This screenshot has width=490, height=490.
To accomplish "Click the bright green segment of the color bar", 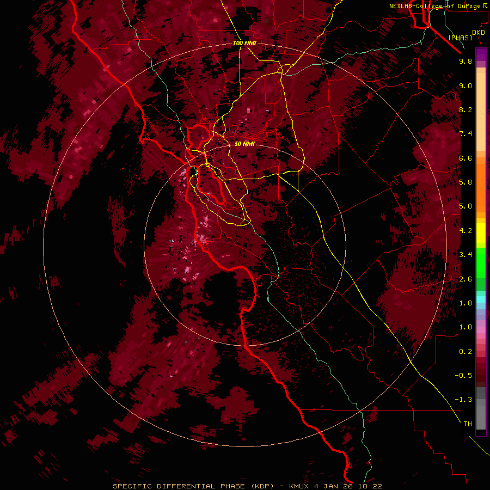I will point(481,262).
